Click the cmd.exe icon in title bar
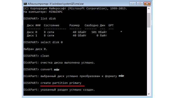 (25, 4)
